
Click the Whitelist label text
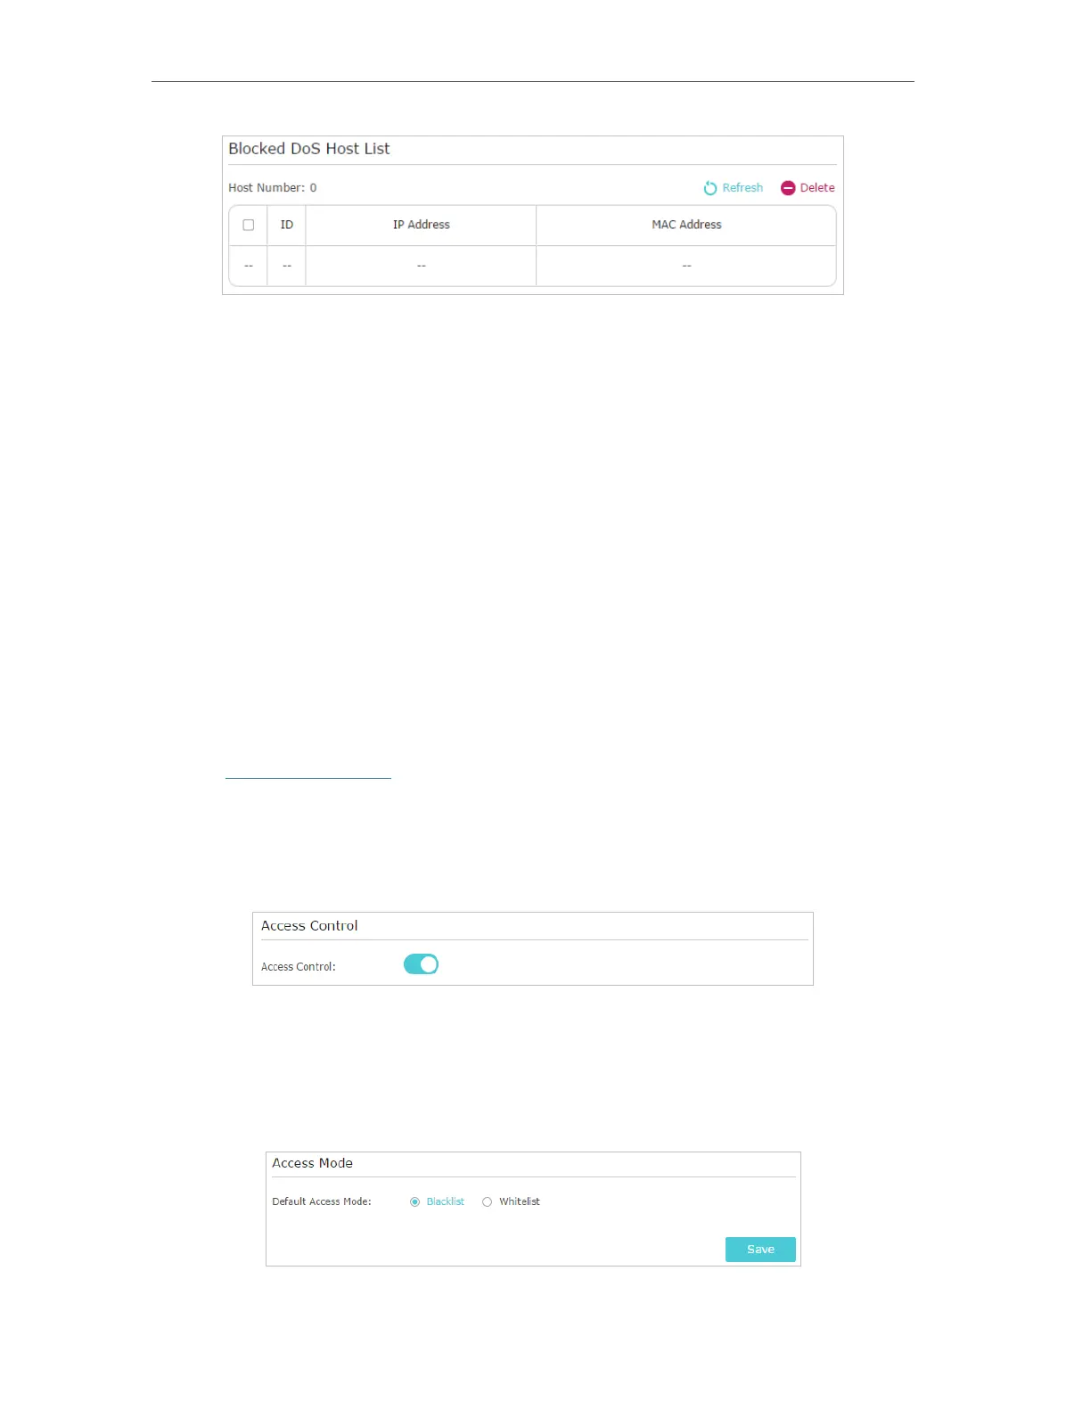(520, 1202)
